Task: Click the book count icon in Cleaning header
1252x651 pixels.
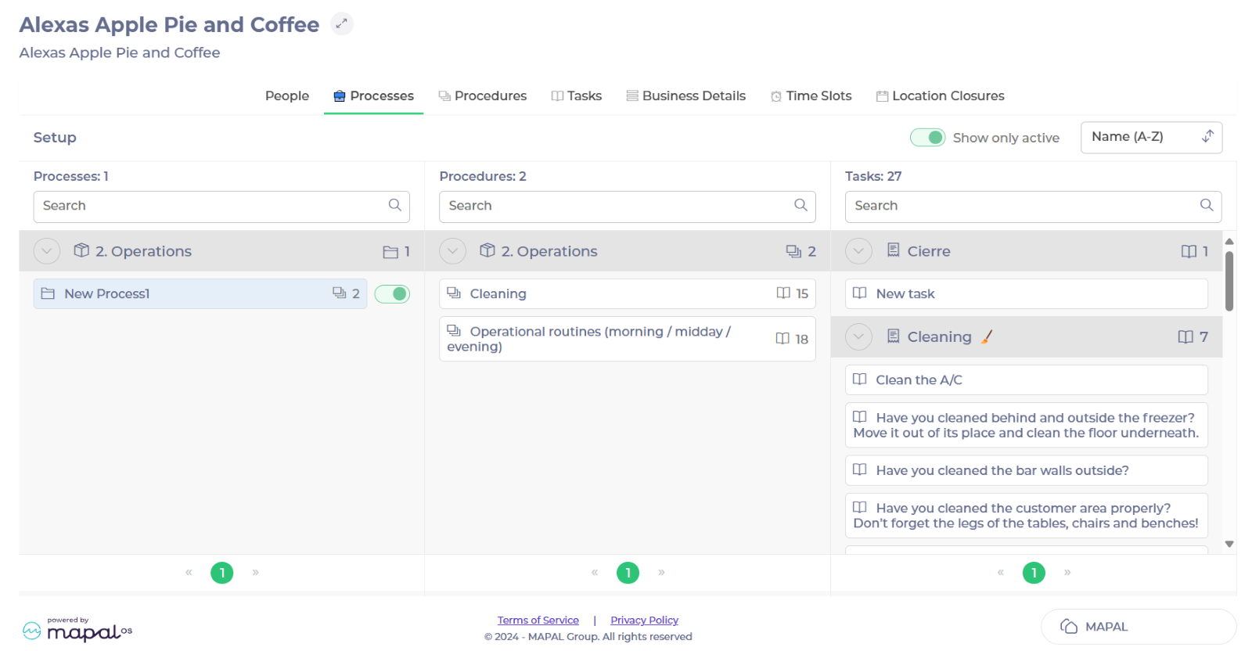Action: pos(1185,336)
